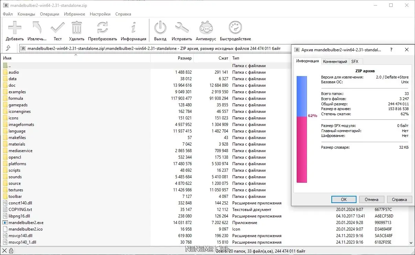The image size is (415, 255).
Task: Select the makefiles folder row
Action: (146, 138)
